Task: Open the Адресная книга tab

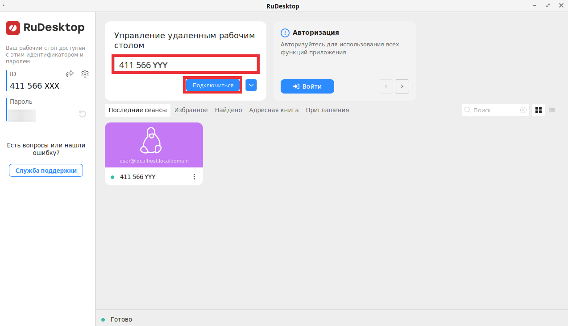Action: pos(274,110)
